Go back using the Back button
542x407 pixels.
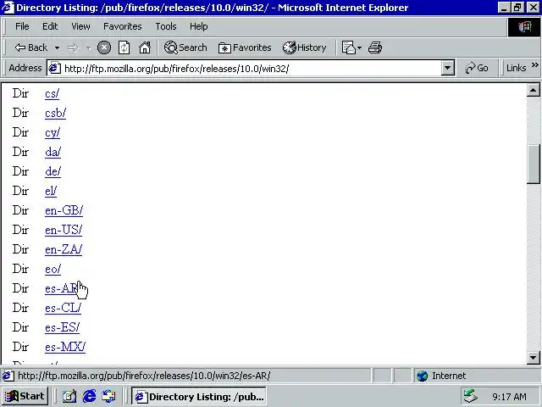tap(31, 47)
